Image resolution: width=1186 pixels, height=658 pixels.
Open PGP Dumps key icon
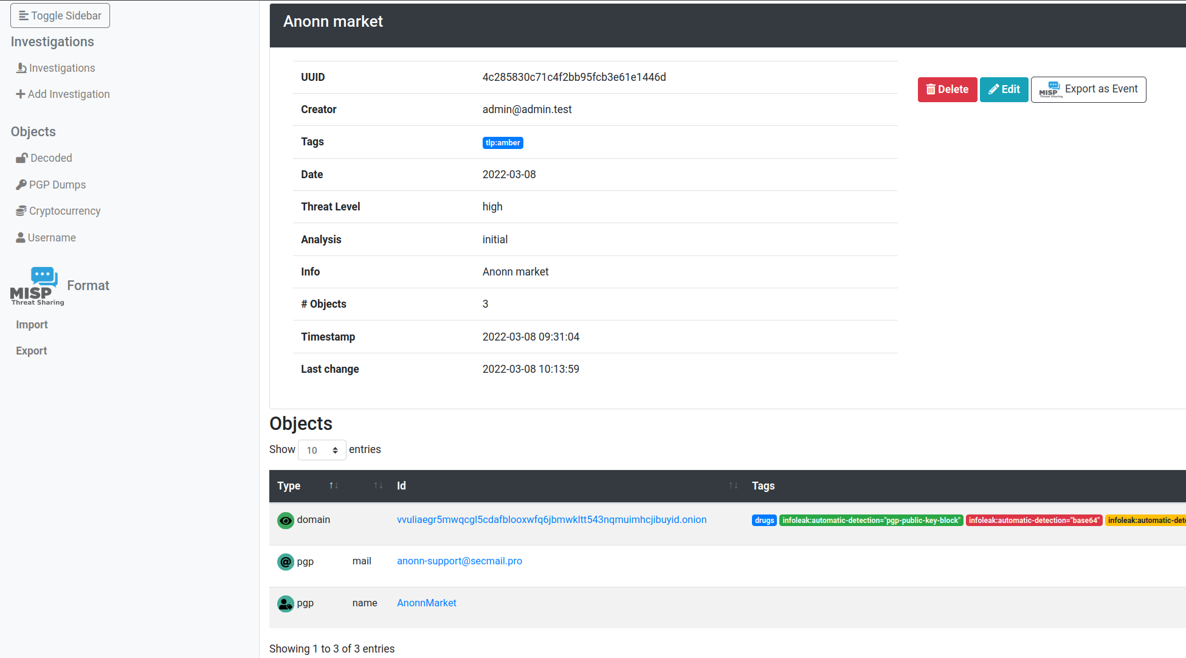click(21, 185)
